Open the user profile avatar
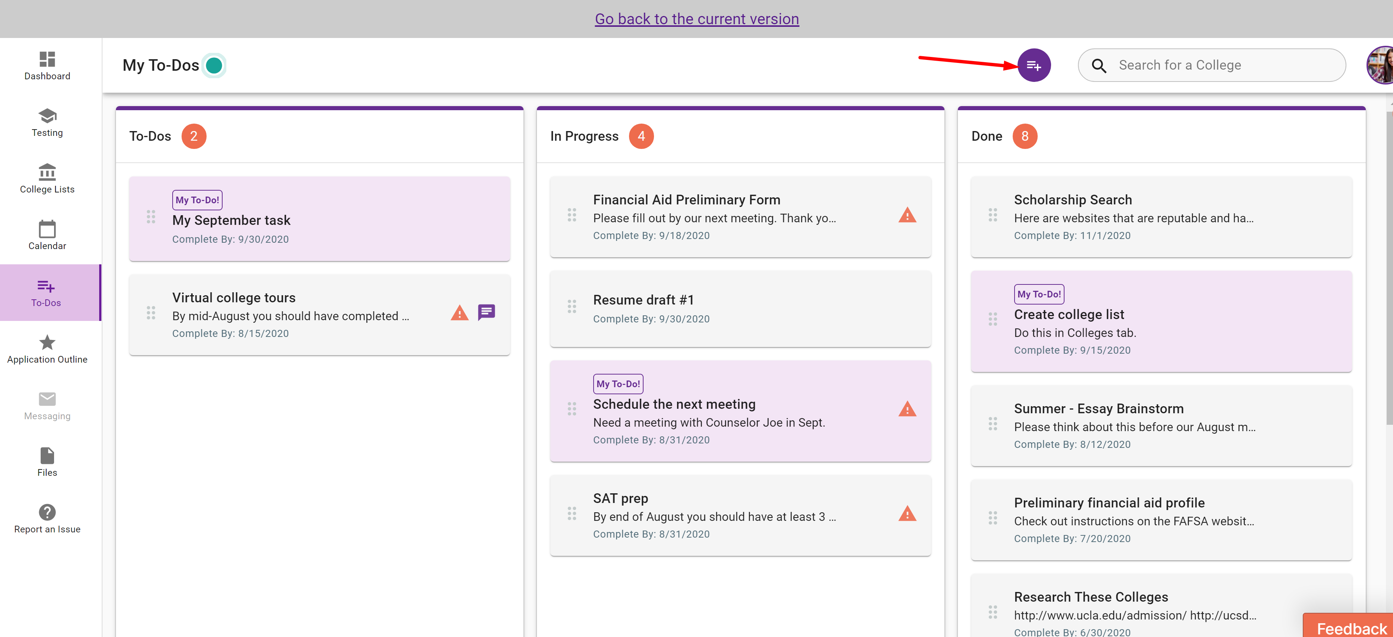 1381,65
